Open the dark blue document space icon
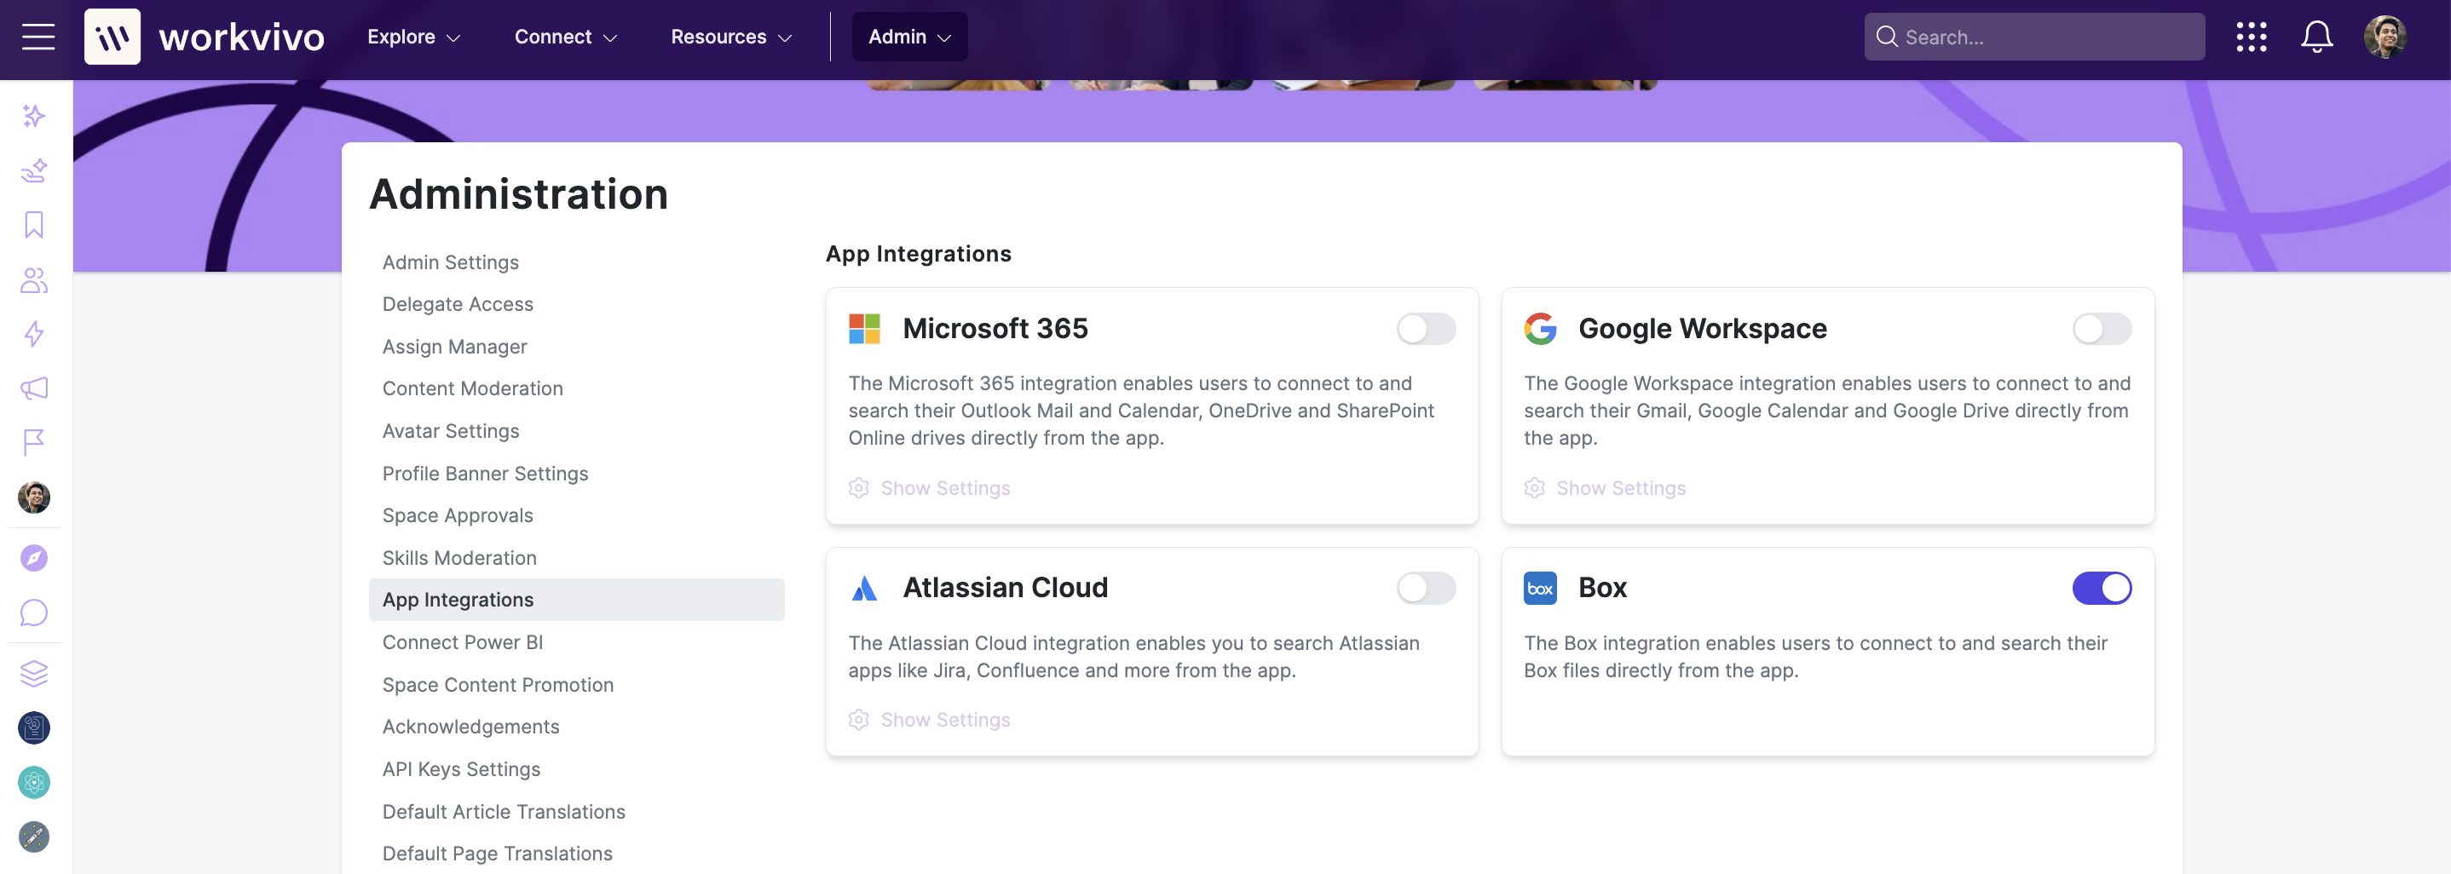 [x=34, y=728]
